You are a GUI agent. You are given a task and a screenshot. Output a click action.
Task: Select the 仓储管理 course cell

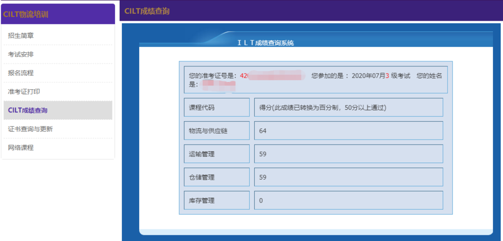coord(217,177)
